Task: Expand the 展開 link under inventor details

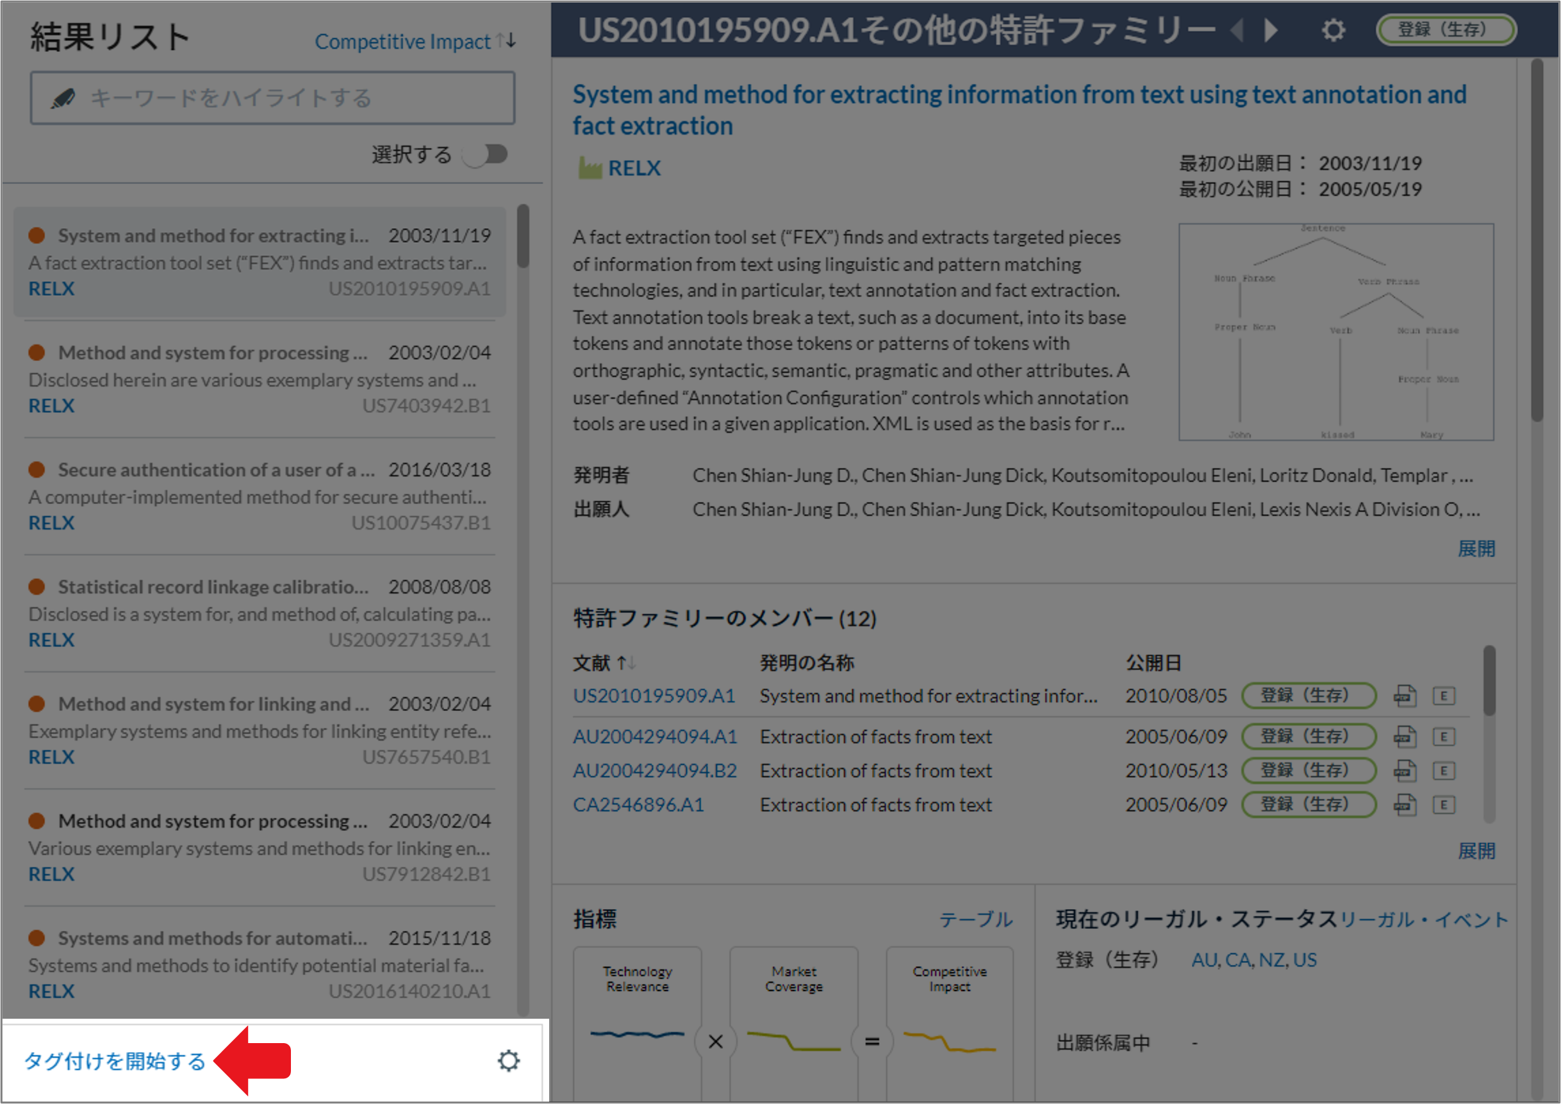Action: pyautogui.click(x=1476, y=548)
